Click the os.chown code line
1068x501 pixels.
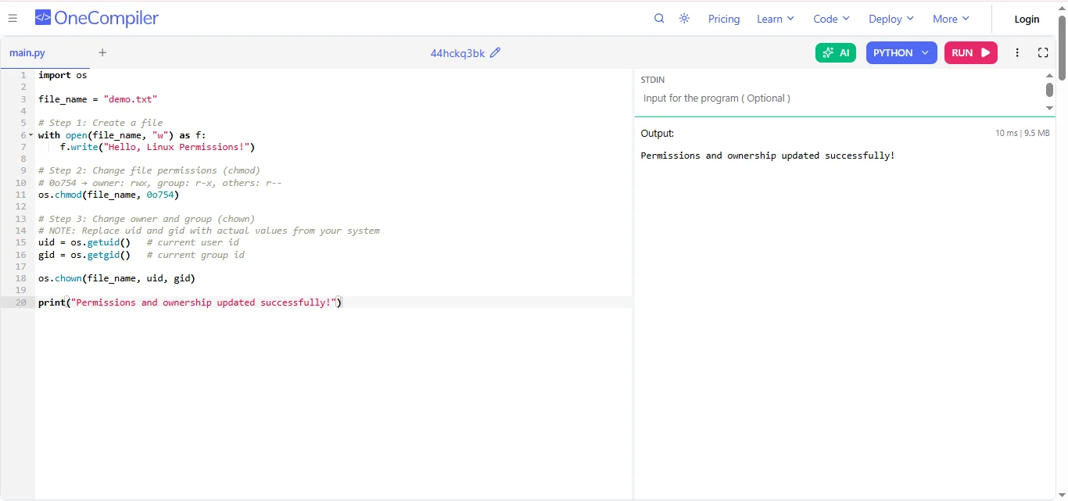click(x=116, y=278)
